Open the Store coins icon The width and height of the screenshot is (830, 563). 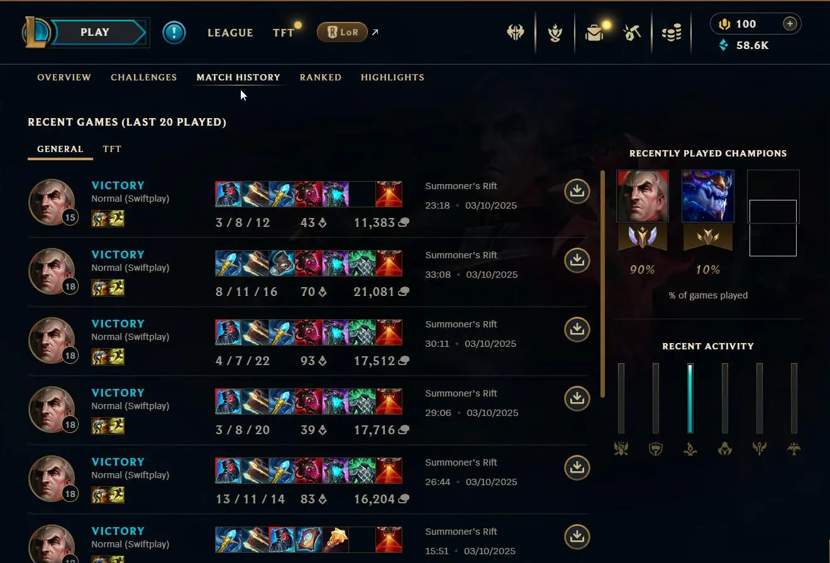click(672, 33)
